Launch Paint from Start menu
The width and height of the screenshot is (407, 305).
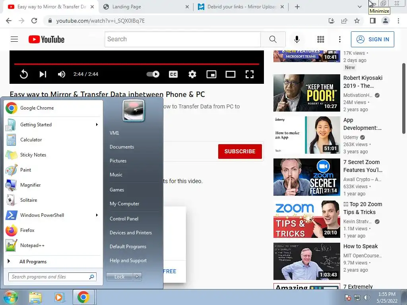coord(53,170)
